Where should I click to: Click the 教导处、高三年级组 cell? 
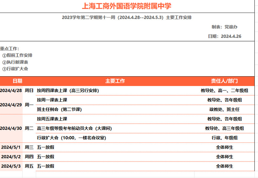coord(224,129)
